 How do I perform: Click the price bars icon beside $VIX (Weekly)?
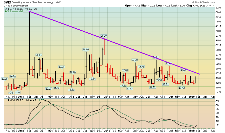(5, 8)
